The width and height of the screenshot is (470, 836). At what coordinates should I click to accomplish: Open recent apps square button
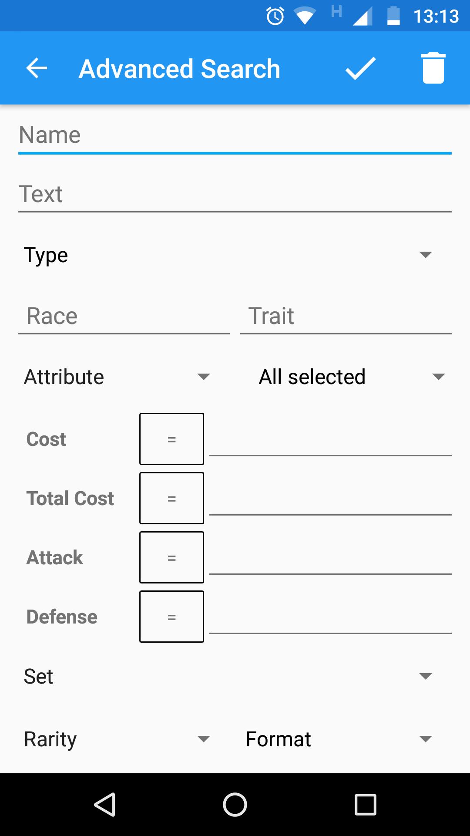(366, 804)
